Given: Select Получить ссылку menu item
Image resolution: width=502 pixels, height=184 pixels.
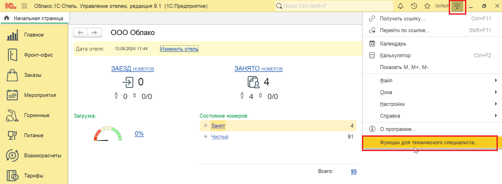Looking at the screenshot, I should pos(432,19).
